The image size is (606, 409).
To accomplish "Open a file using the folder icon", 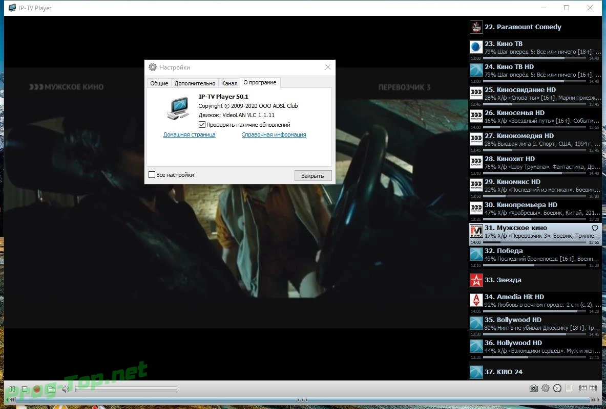I will pyautogui.click(x=51, y=389).
